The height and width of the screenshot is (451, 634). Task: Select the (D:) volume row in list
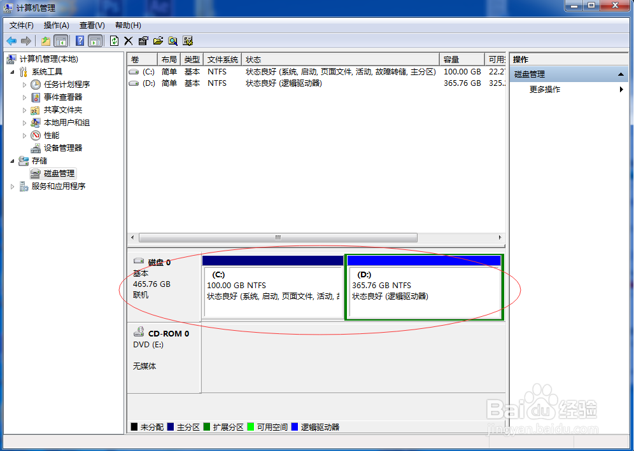coord(316,83)
